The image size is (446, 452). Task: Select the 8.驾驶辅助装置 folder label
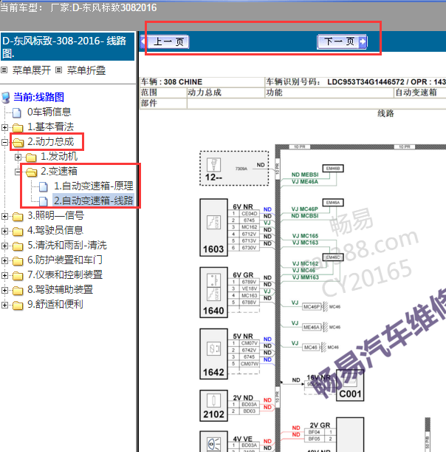tap(60, 289)
